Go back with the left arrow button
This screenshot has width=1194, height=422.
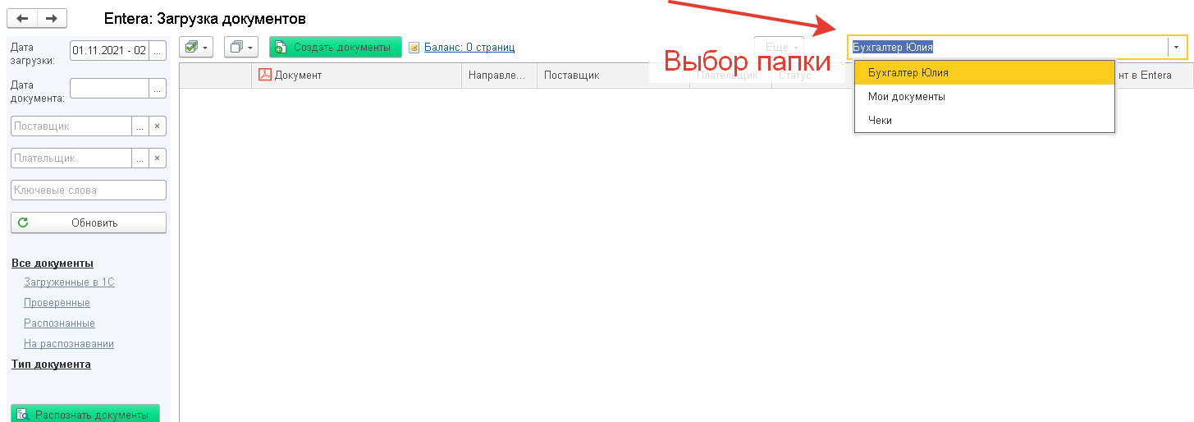coord(22,18)
